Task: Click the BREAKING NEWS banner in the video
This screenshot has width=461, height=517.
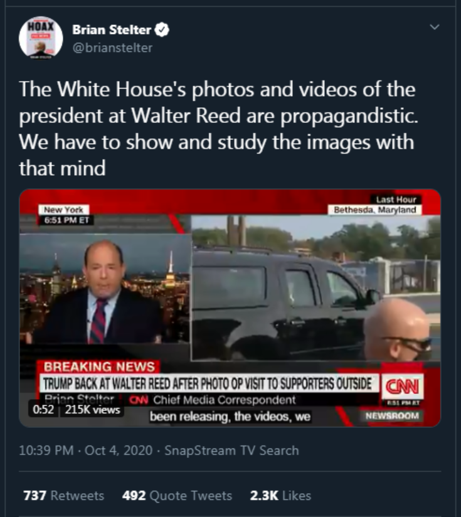Action: (x=99, y=366)
